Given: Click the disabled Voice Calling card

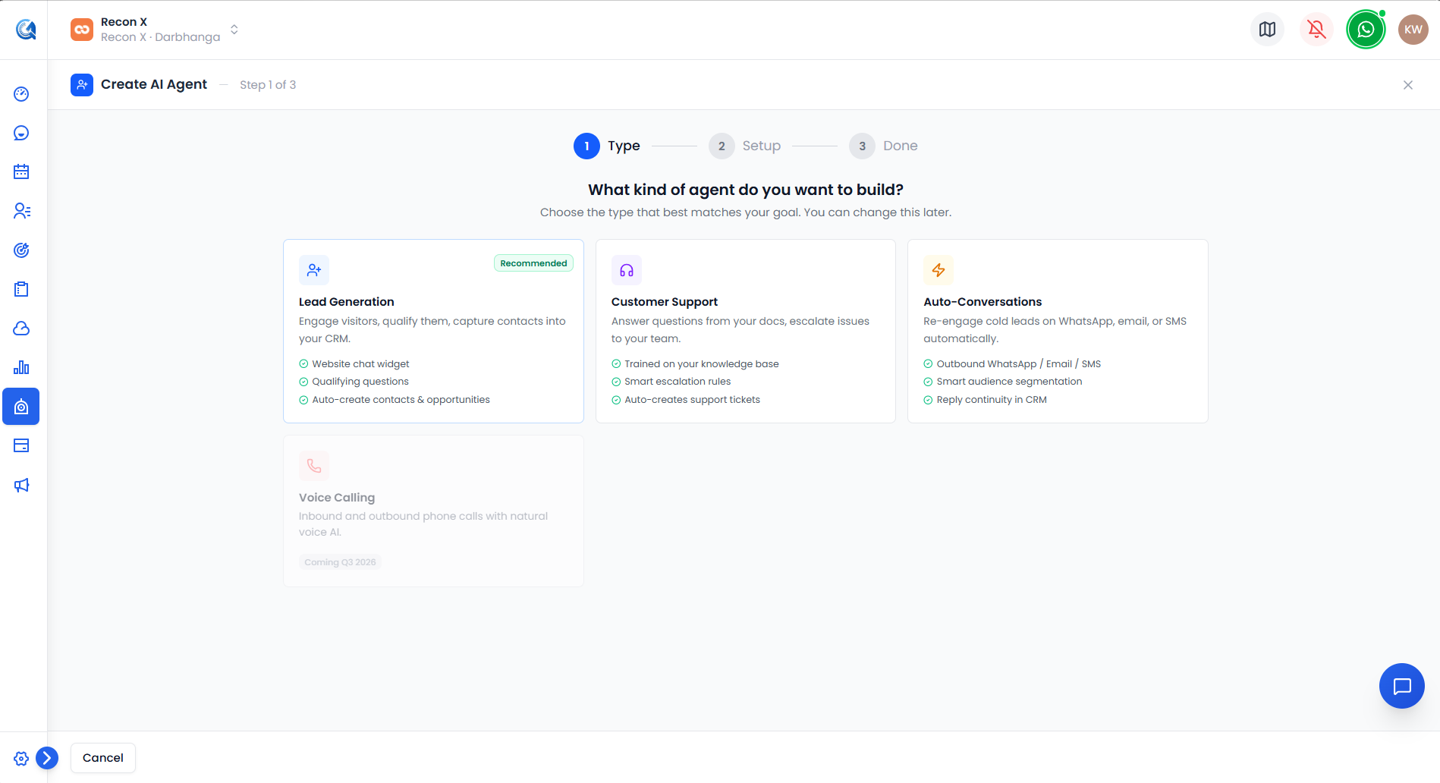Looking at the screenshot, I should (433, 511).
